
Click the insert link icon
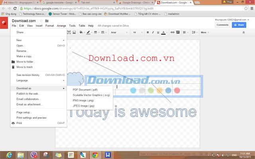click(172, 33)
